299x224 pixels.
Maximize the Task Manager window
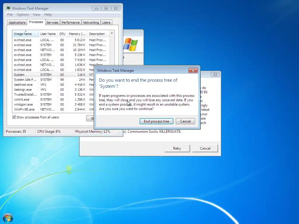tap(106, 8)
